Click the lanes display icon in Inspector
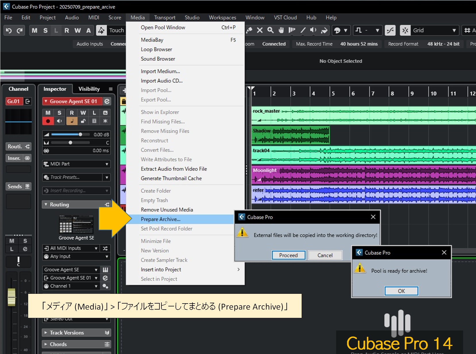This screenshot has width=476, height=354. (94, 121)
